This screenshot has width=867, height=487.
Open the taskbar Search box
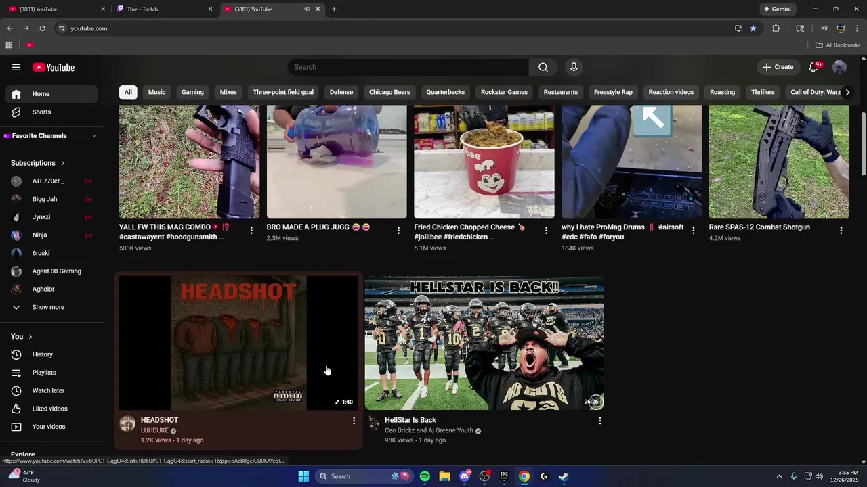[x=364, y=476]
